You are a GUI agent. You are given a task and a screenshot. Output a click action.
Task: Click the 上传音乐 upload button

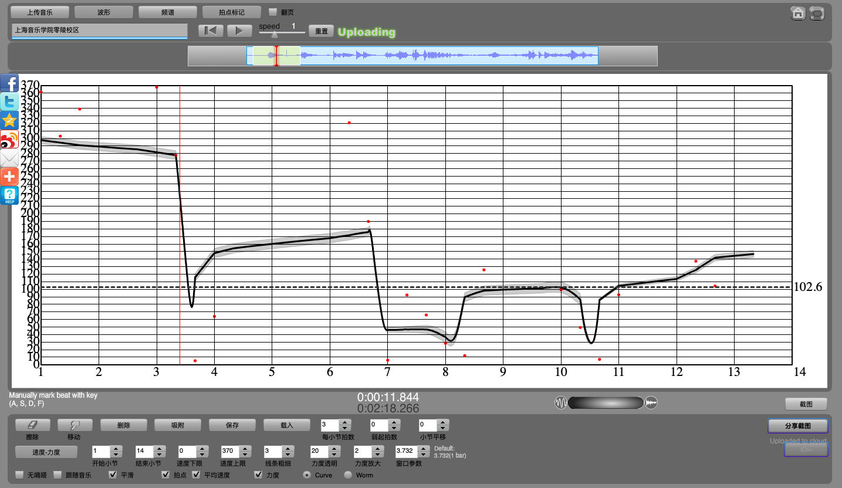[40, 12]
